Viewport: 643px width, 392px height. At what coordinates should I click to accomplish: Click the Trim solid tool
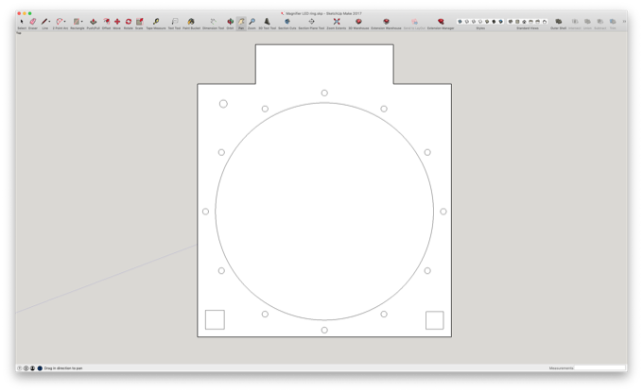tap(613, 22)
